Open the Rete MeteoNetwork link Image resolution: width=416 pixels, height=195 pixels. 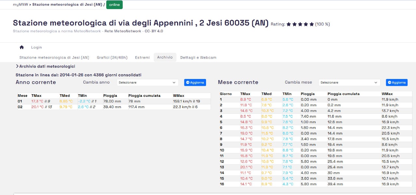click(x=123, y=31)
